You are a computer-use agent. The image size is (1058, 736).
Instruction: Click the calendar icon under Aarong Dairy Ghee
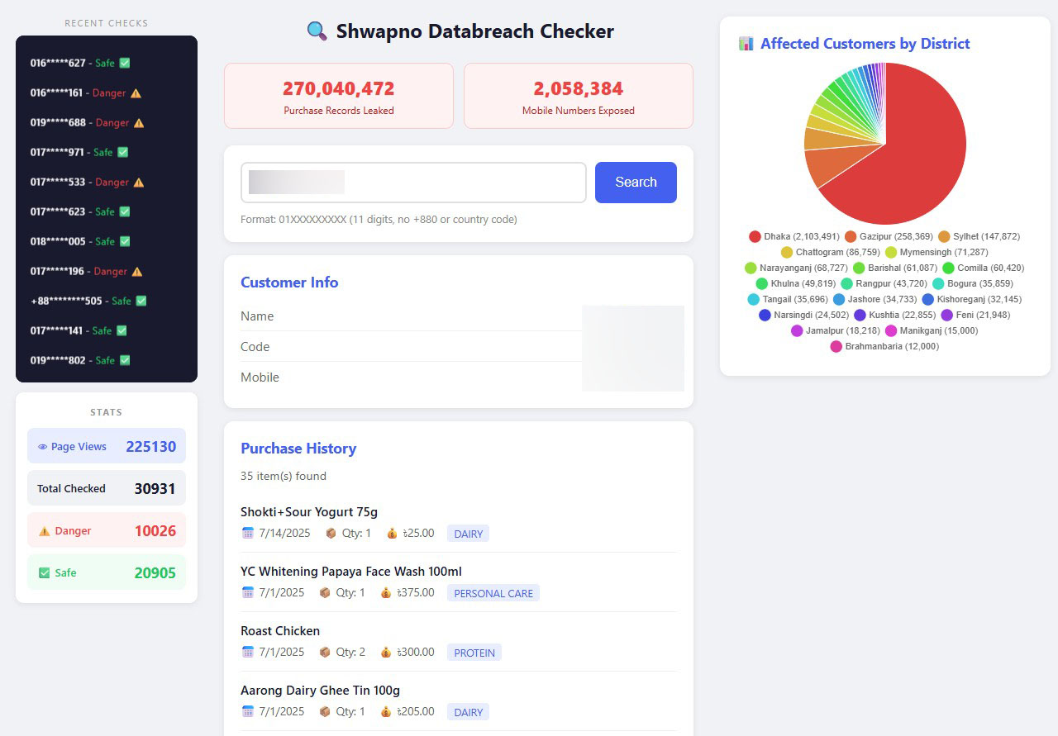[x=248, y=712]
